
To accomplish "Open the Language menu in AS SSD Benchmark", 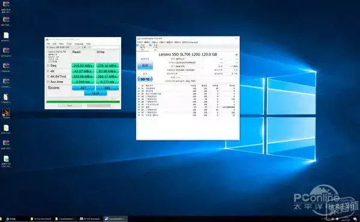I will point(79,44).
